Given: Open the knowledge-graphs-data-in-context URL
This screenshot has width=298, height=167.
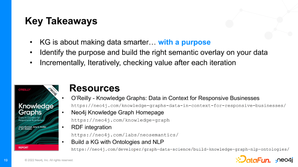Looking at the screenshot, I should (179, 105).
